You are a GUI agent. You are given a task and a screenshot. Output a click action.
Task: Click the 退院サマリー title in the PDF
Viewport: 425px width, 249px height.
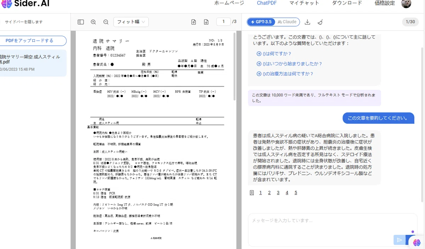tap(111, 41)
